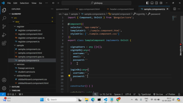
Task: Open Source Control view
Action: 4,27
